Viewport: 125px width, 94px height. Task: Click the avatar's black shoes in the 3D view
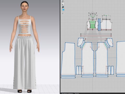pos(24,91)
